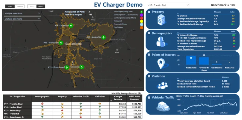Click the #06 Truxel Rd charger map marker
This screenshot has height=120, width=242.
coord(71,26)
